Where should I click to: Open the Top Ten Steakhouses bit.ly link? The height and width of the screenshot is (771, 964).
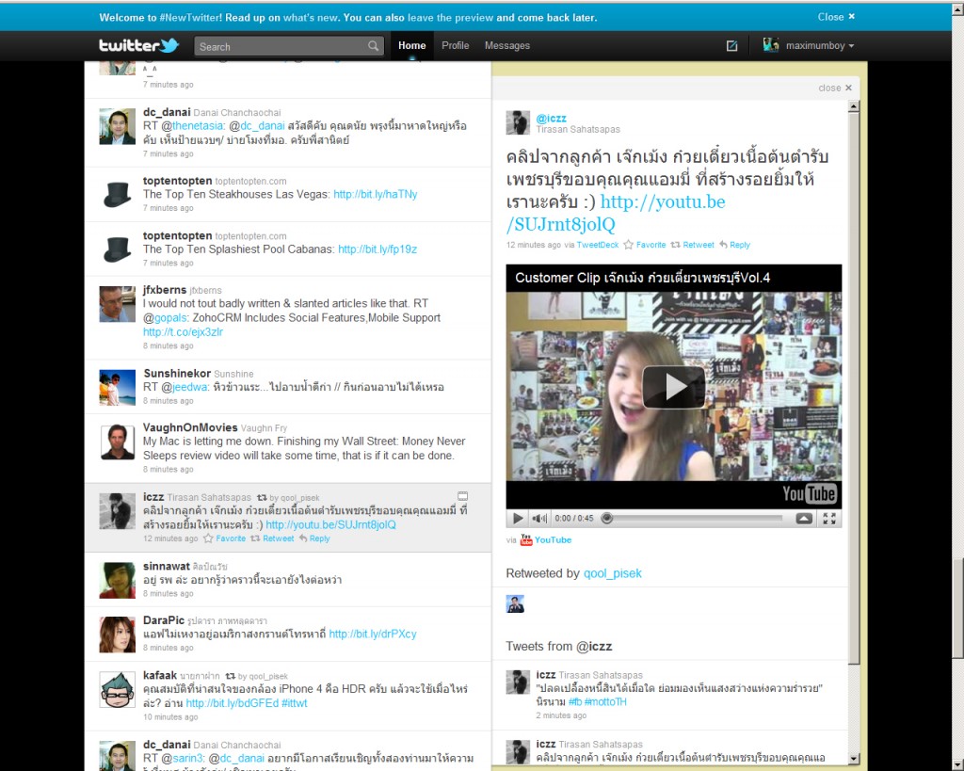point(375,195)
